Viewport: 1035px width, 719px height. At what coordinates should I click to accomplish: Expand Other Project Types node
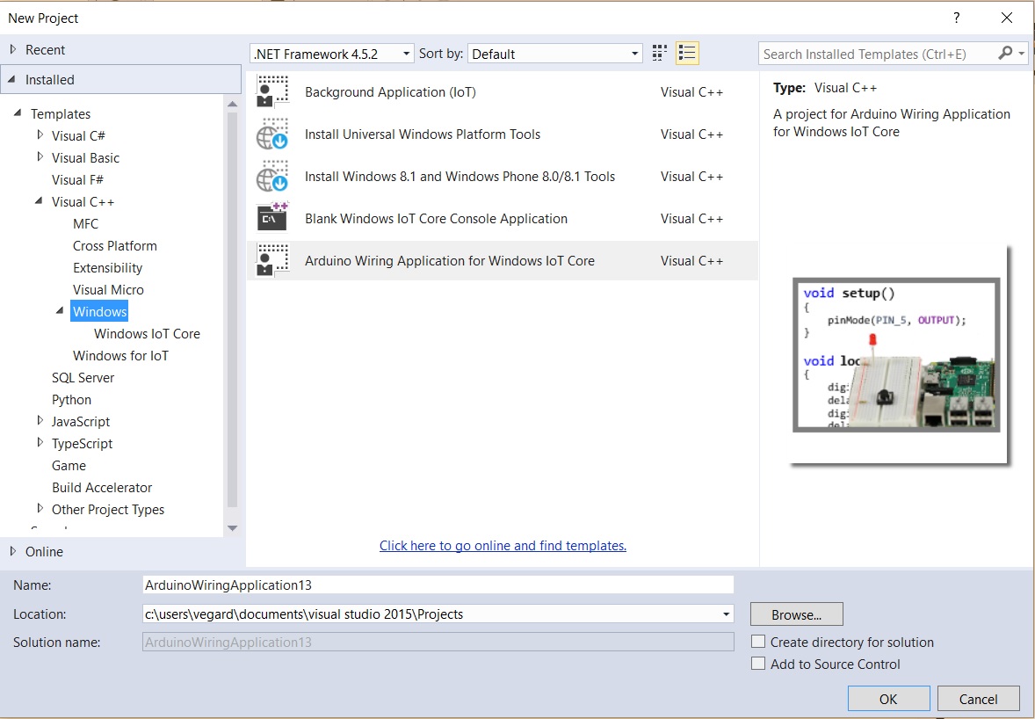[40, 508]
